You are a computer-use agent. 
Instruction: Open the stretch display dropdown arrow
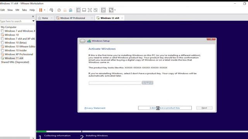pyautogui.click(x=115, y=10)
